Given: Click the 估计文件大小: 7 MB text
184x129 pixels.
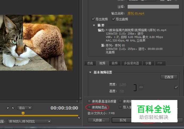Looking at the screenshot, I should click(x=101, y=113).
